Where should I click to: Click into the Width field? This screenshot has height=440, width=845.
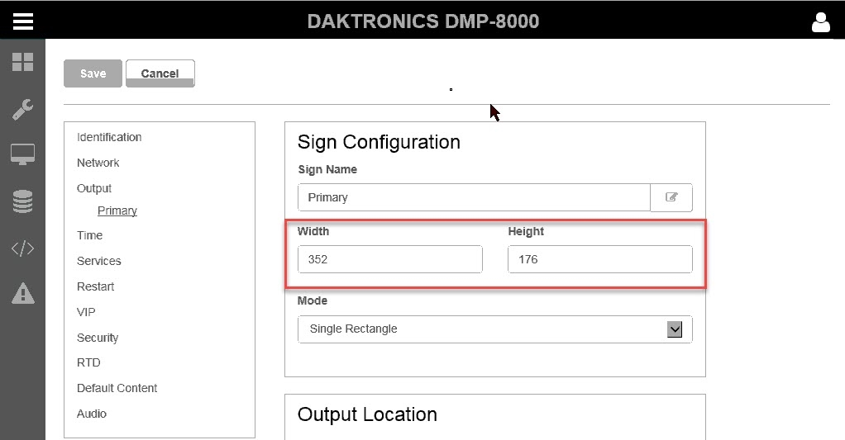389,259
